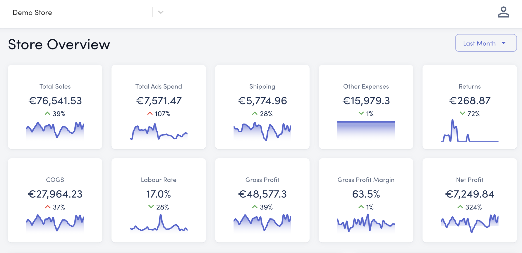Click the Labour Rate 17.0% value
Viewport: 522px width, 253px height.
(159, 194)
